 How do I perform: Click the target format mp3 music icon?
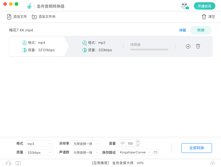(84, 43)
